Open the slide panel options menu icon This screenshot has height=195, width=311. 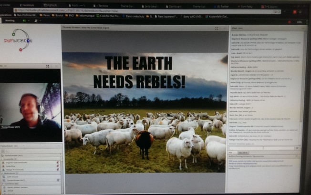(x=224, y=28)
